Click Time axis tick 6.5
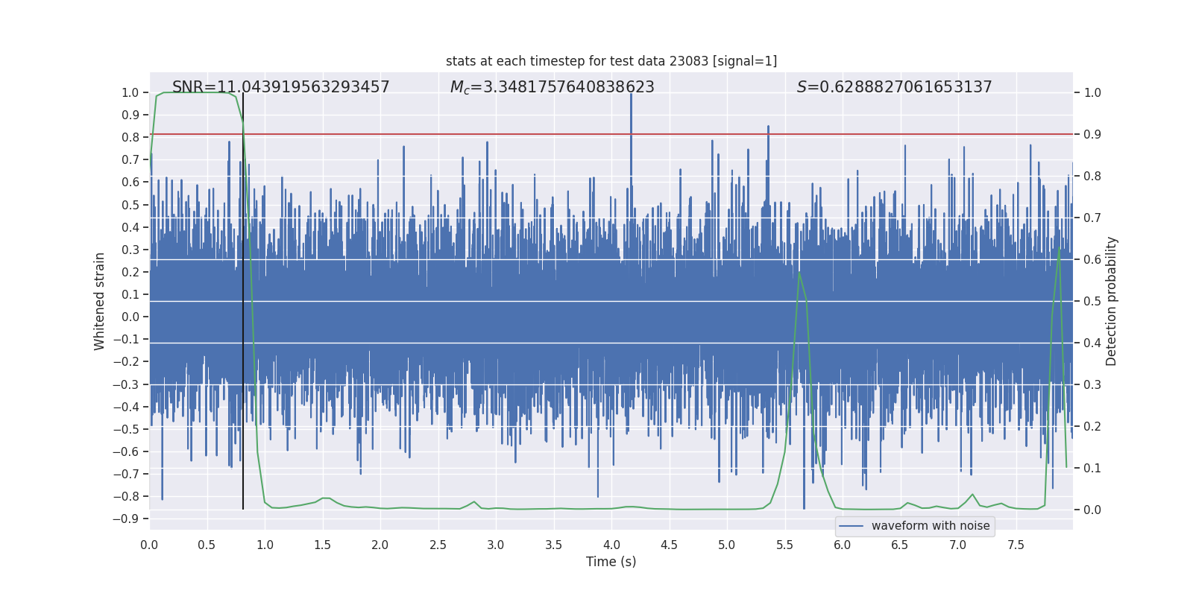 (900, 545)
